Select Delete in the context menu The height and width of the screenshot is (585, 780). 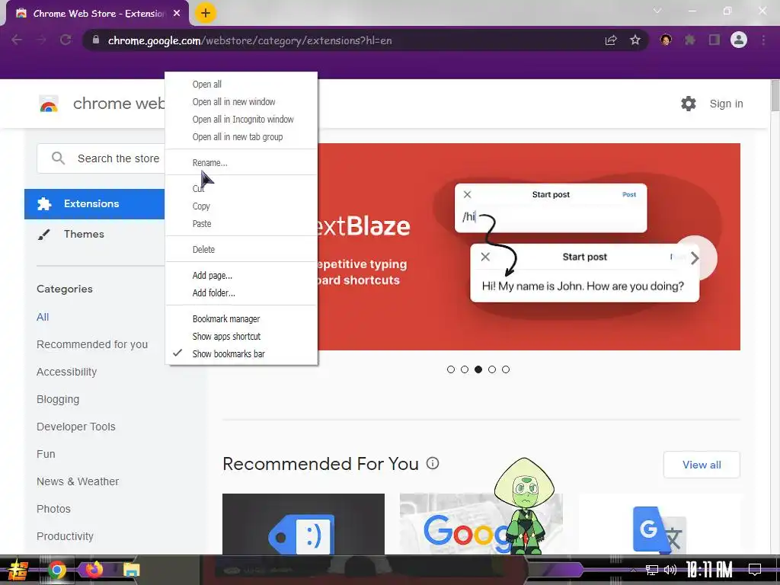click(241, 249)
